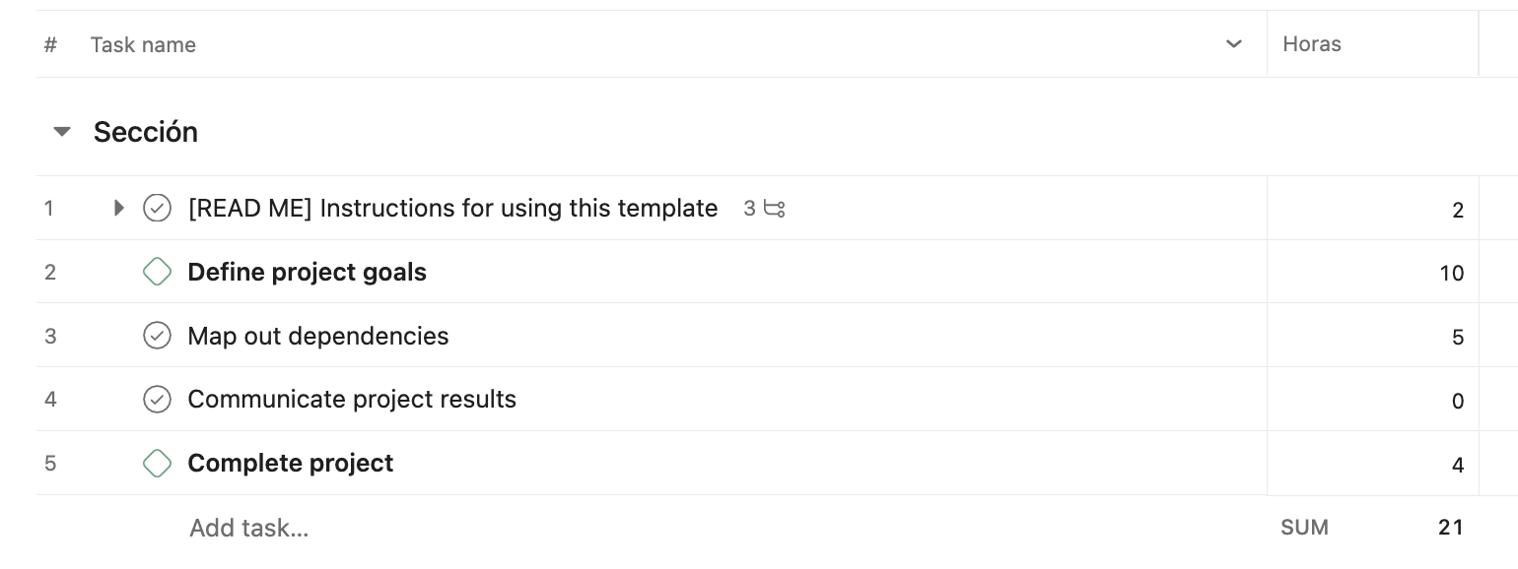Click the Horas column header
Screen dimensions: 1518x569
click(x=1311, y=44)
